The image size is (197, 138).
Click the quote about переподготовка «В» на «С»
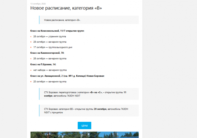pyautogui.click(x=89, y=94)
